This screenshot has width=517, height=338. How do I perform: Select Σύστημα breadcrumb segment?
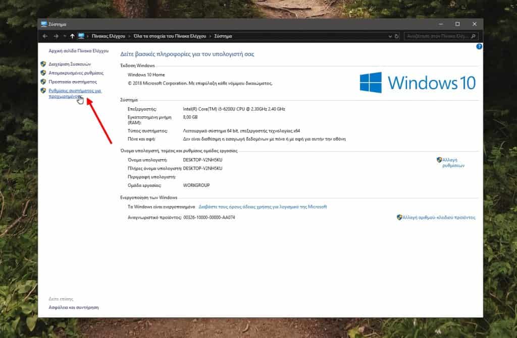(x=223, y=36)
